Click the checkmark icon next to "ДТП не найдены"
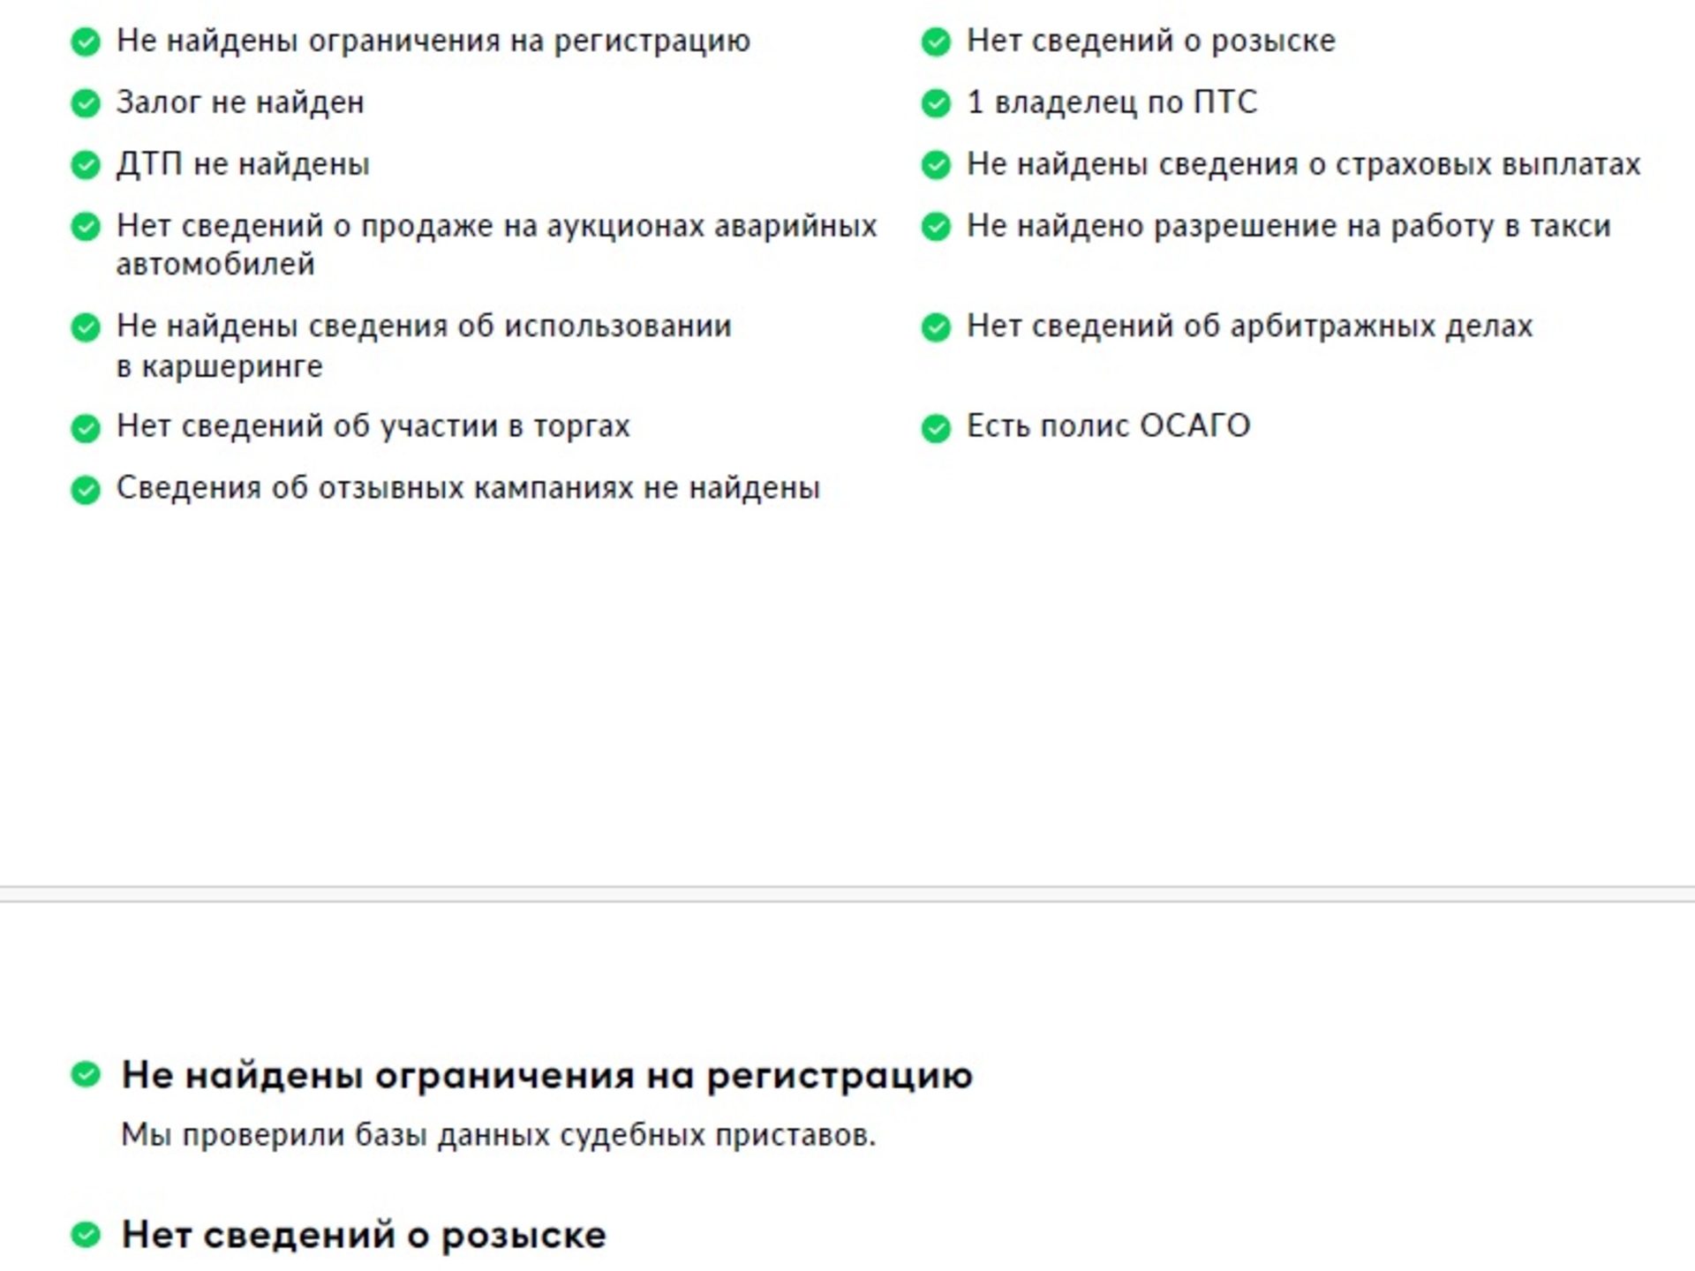The width and height of the screenshot is (1695, 1271). click(x=86, y=165)
